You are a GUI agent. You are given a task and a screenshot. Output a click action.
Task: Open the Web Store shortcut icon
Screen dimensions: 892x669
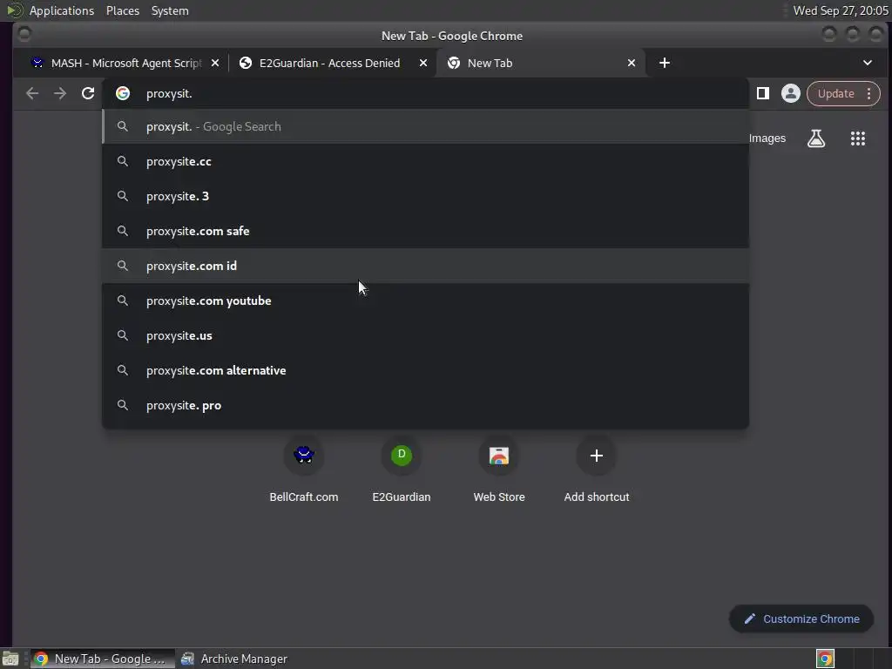(x=499, y=455)
